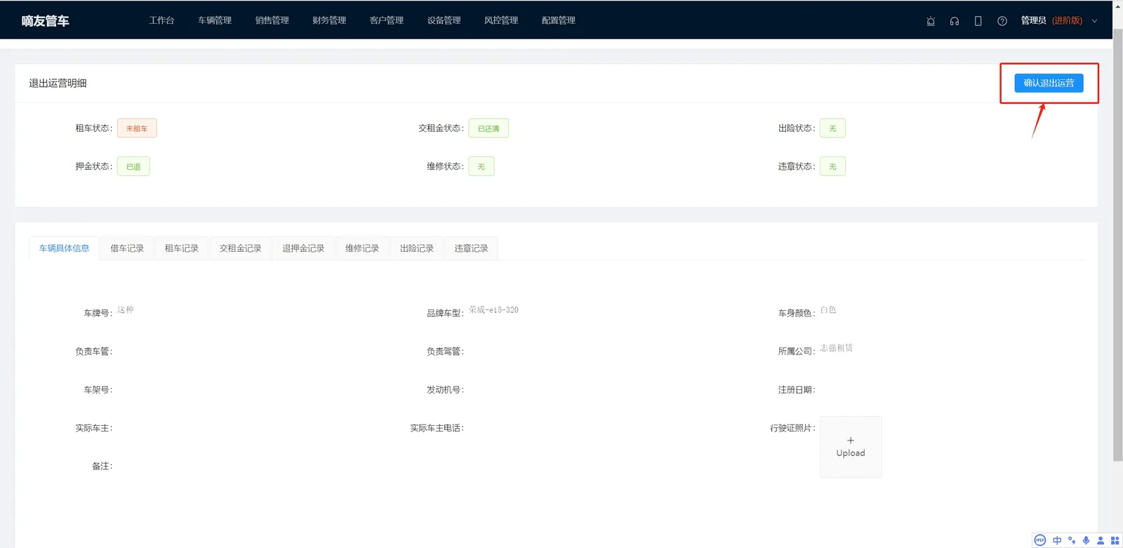This screenshot has height=548, width=1123.
Task: Click the 志强租赁 company value
Action: [837, 347]
